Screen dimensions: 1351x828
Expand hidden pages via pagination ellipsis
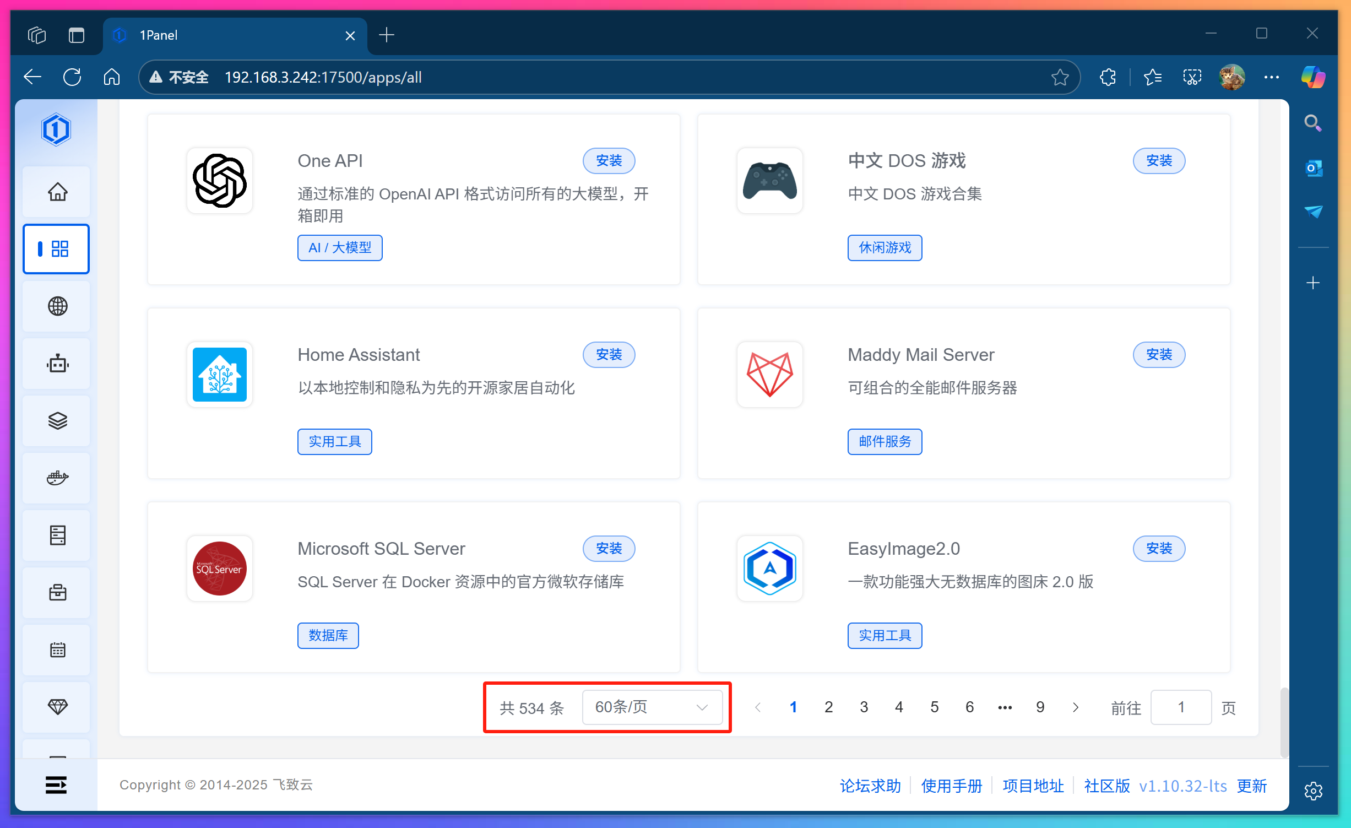point(1005,707)
